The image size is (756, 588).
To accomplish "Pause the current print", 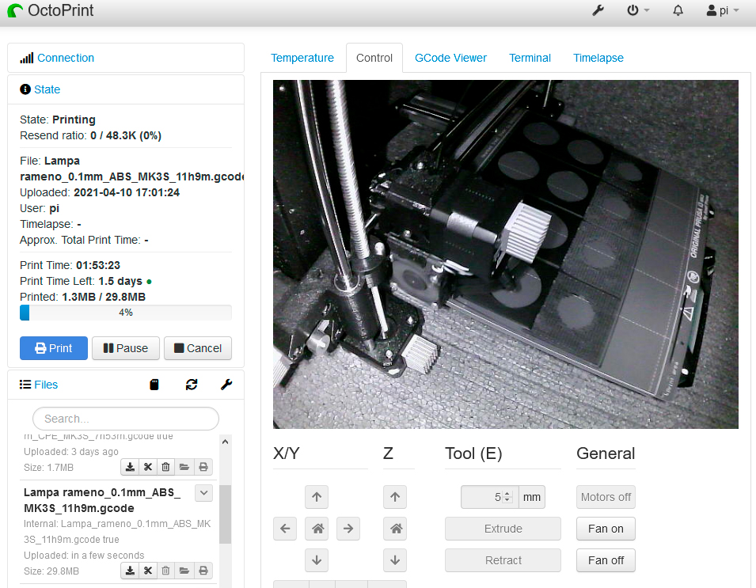I will [x=126, y=348].
